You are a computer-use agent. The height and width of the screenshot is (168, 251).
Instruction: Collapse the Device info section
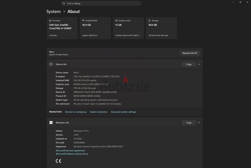click(199, 64)
